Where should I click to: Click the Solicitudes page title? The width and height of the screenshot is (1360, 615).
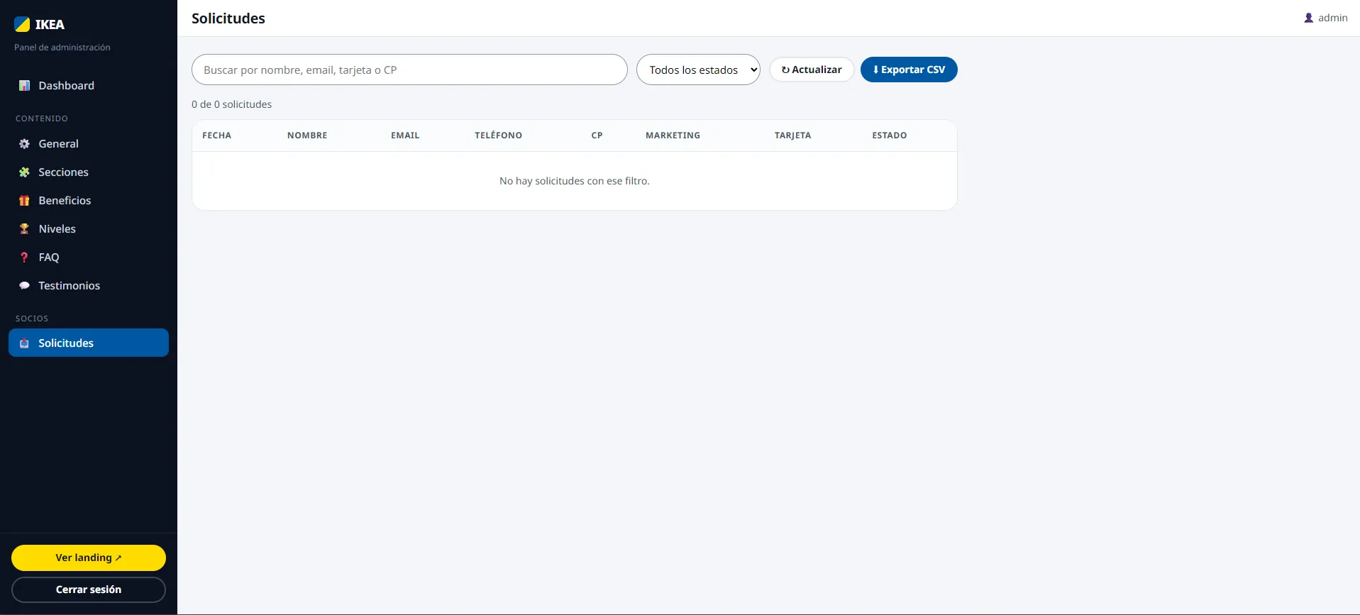click(x=228, y=18)
